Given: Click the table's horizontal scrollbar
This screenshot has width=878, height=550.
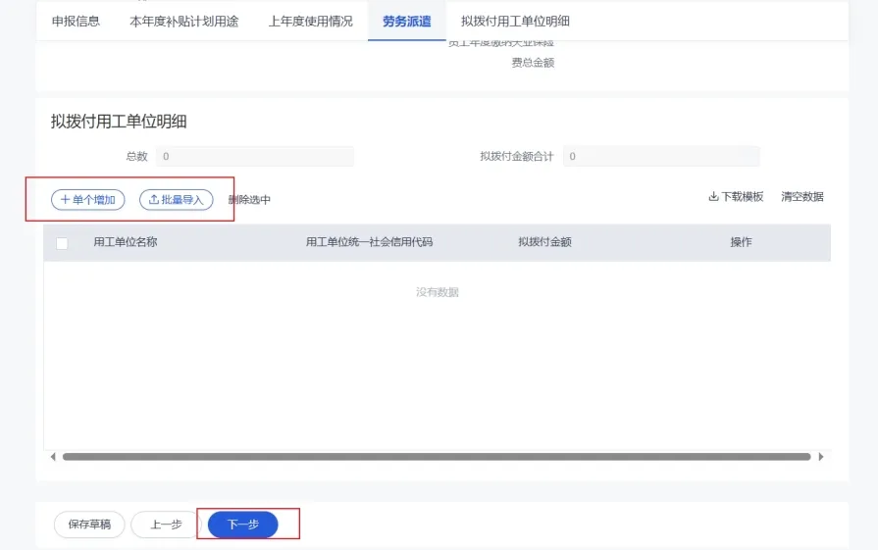Looking at the screenshot, I should [437, 457].
